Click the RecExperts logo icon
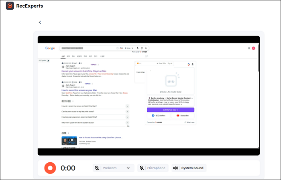 click(10, 6)
